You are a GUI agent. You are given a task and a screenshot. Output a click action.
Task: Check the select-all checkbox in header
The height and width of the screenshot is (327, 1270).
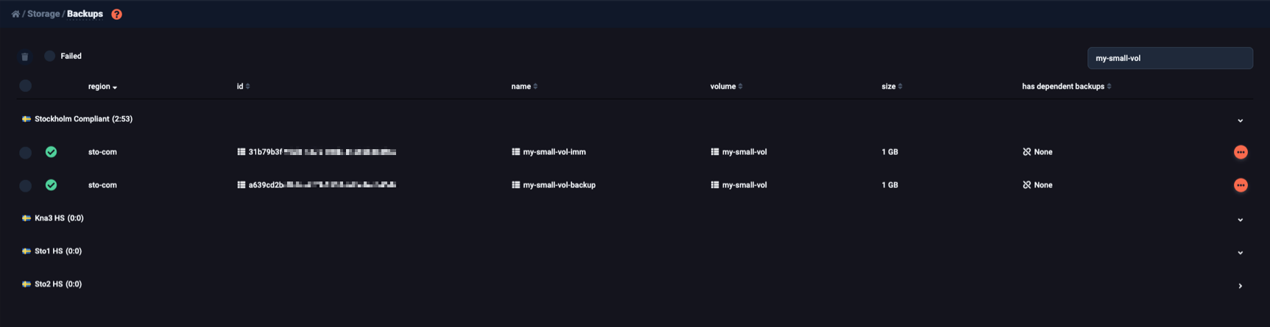[x=25, y=86]
